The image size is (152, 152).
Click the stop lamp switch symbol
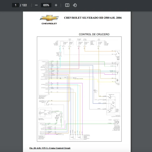[x=117, y=53]
